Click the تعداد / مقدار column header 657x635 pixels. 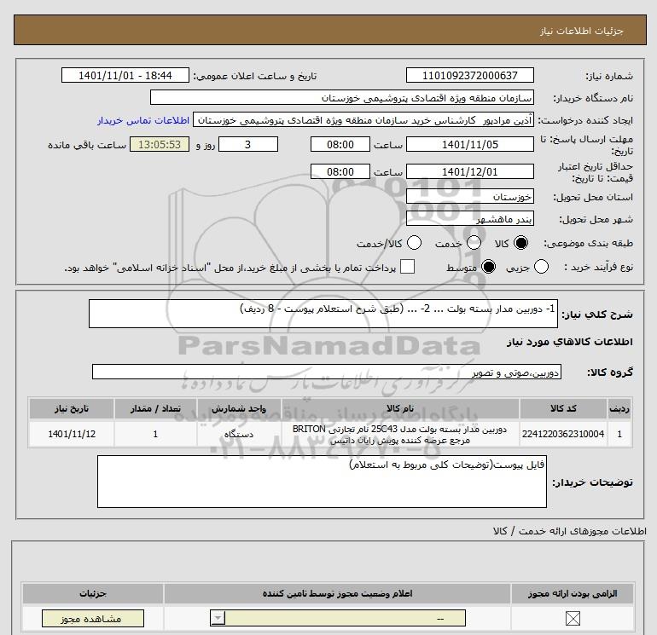[155, 408]
